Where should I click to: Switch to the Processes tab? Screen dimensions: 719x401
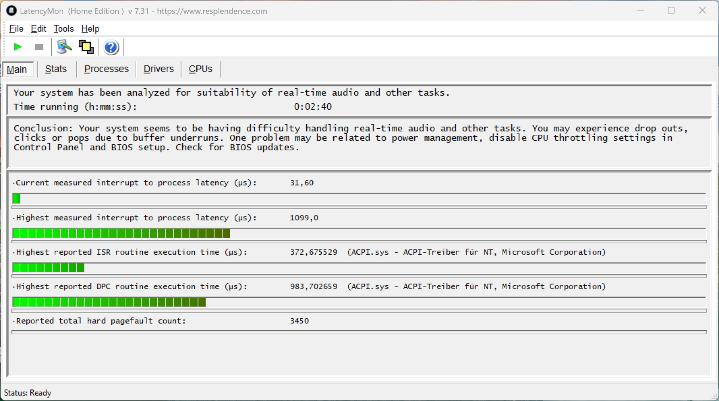pyautogui.click(x=106, y=69)
